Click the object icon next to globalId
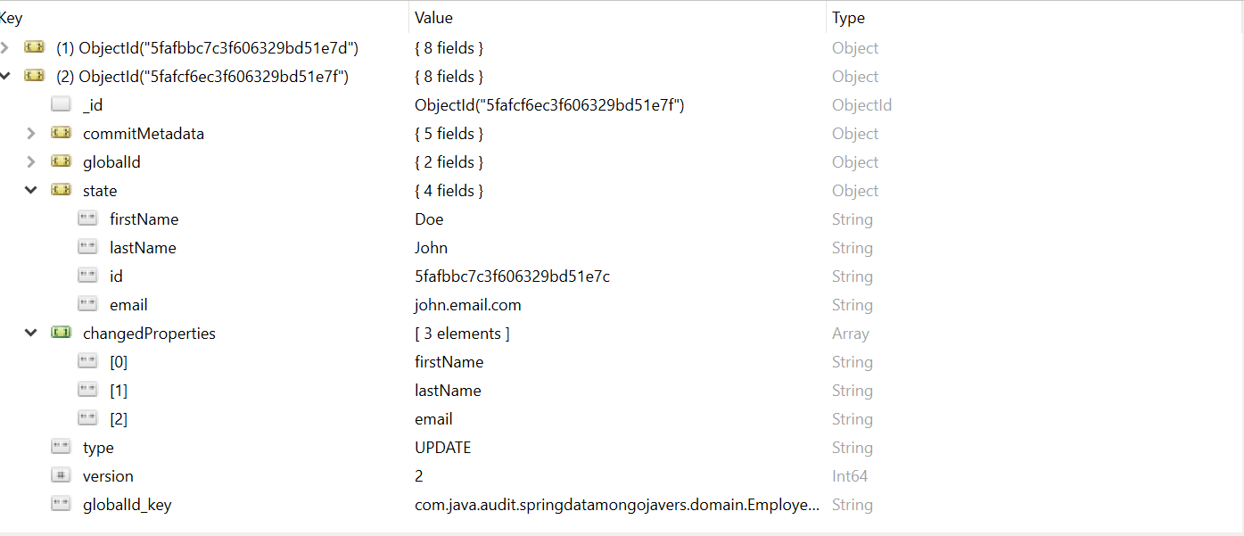 coord(61,162)
